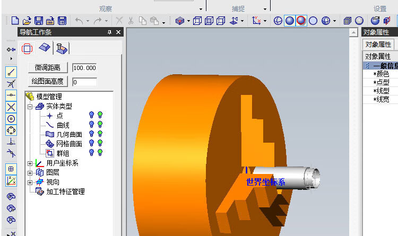Image resolution: width=398 pixels, height=236 pixels.
Task: Switch to the blue solid block tab
Action: click(45, 47)
